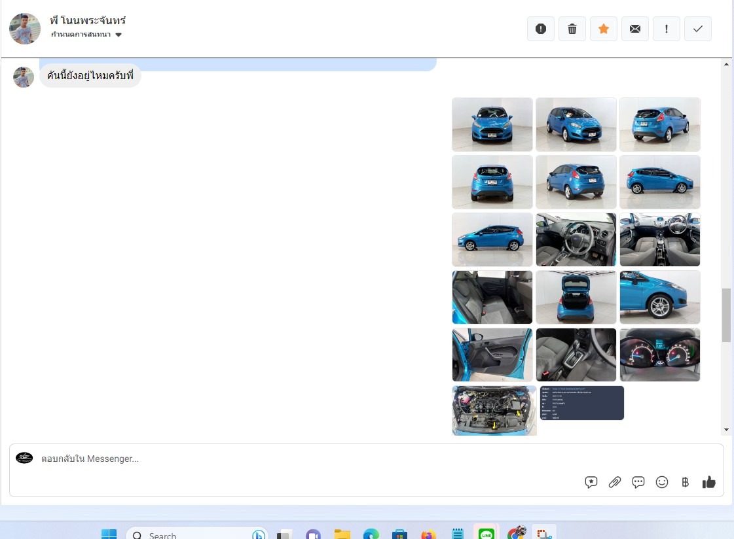Open the emoji picker smiley icon
734x539 pixels.
[662, 482]
